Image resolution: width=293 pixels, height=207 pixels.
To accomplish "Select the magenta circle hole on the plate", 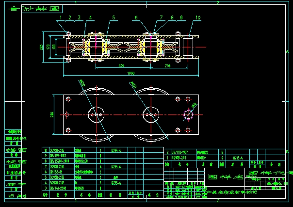I will point(188,114).
